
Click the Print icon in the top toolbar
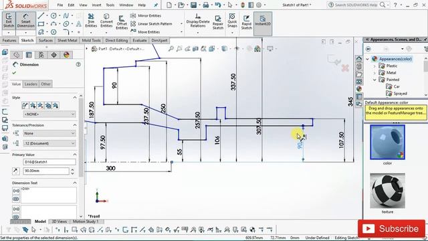tap(206, 5)
